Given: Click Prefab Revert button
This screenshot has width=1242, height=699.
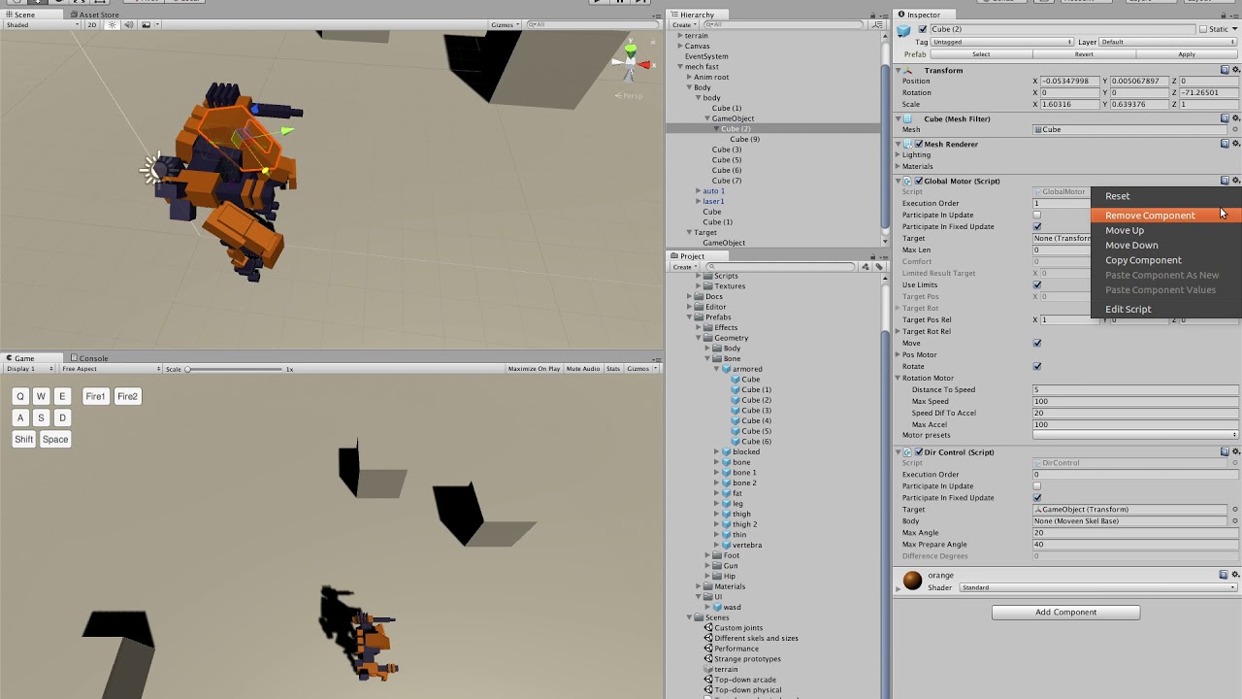Looking at the screenshot, I should (1084, 54).
